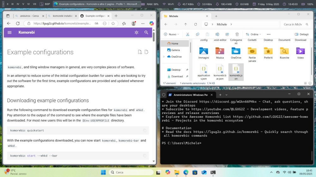Select the 'Video' folder icon
This screenshot has width=316, height=177.
pos(300,51)
